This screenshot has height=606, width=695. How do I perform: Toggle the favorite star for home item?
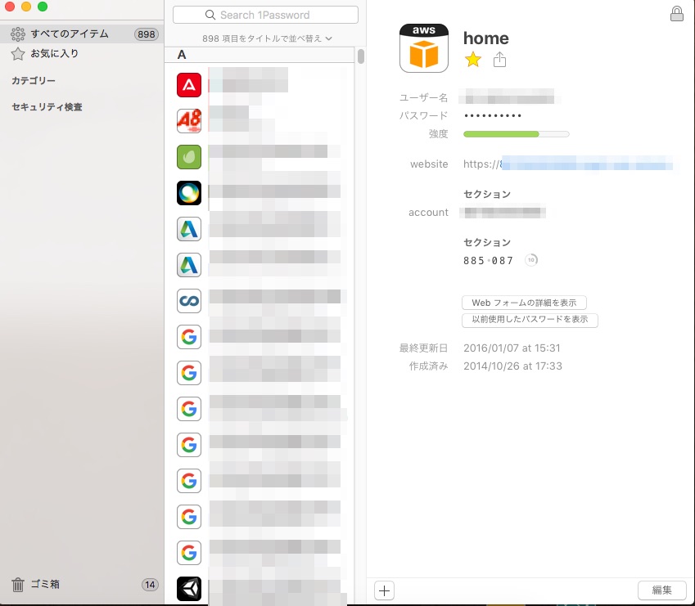(473, 60)
